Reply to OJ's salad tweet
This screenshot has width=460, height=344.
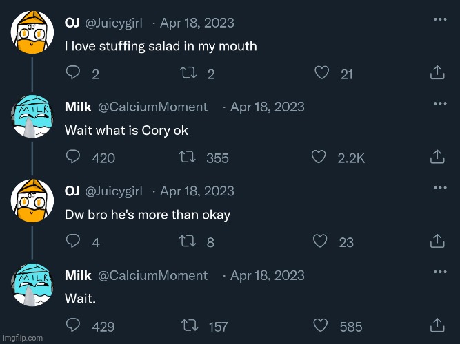click(72, 73)
